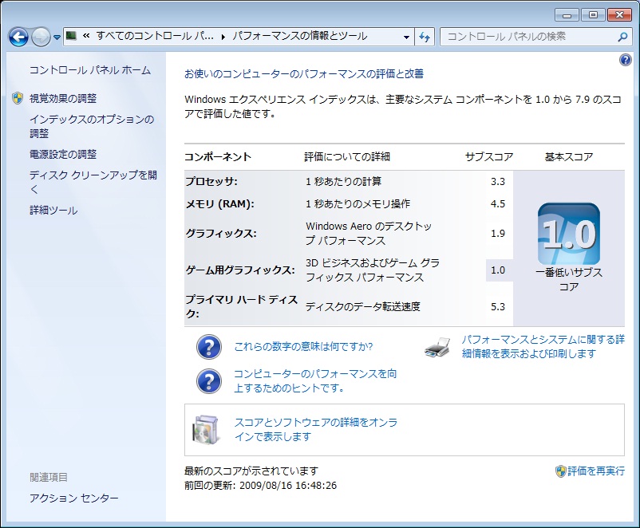
Task: Click 評価を再実行 to rerun assessment
Action: [596, 471]
